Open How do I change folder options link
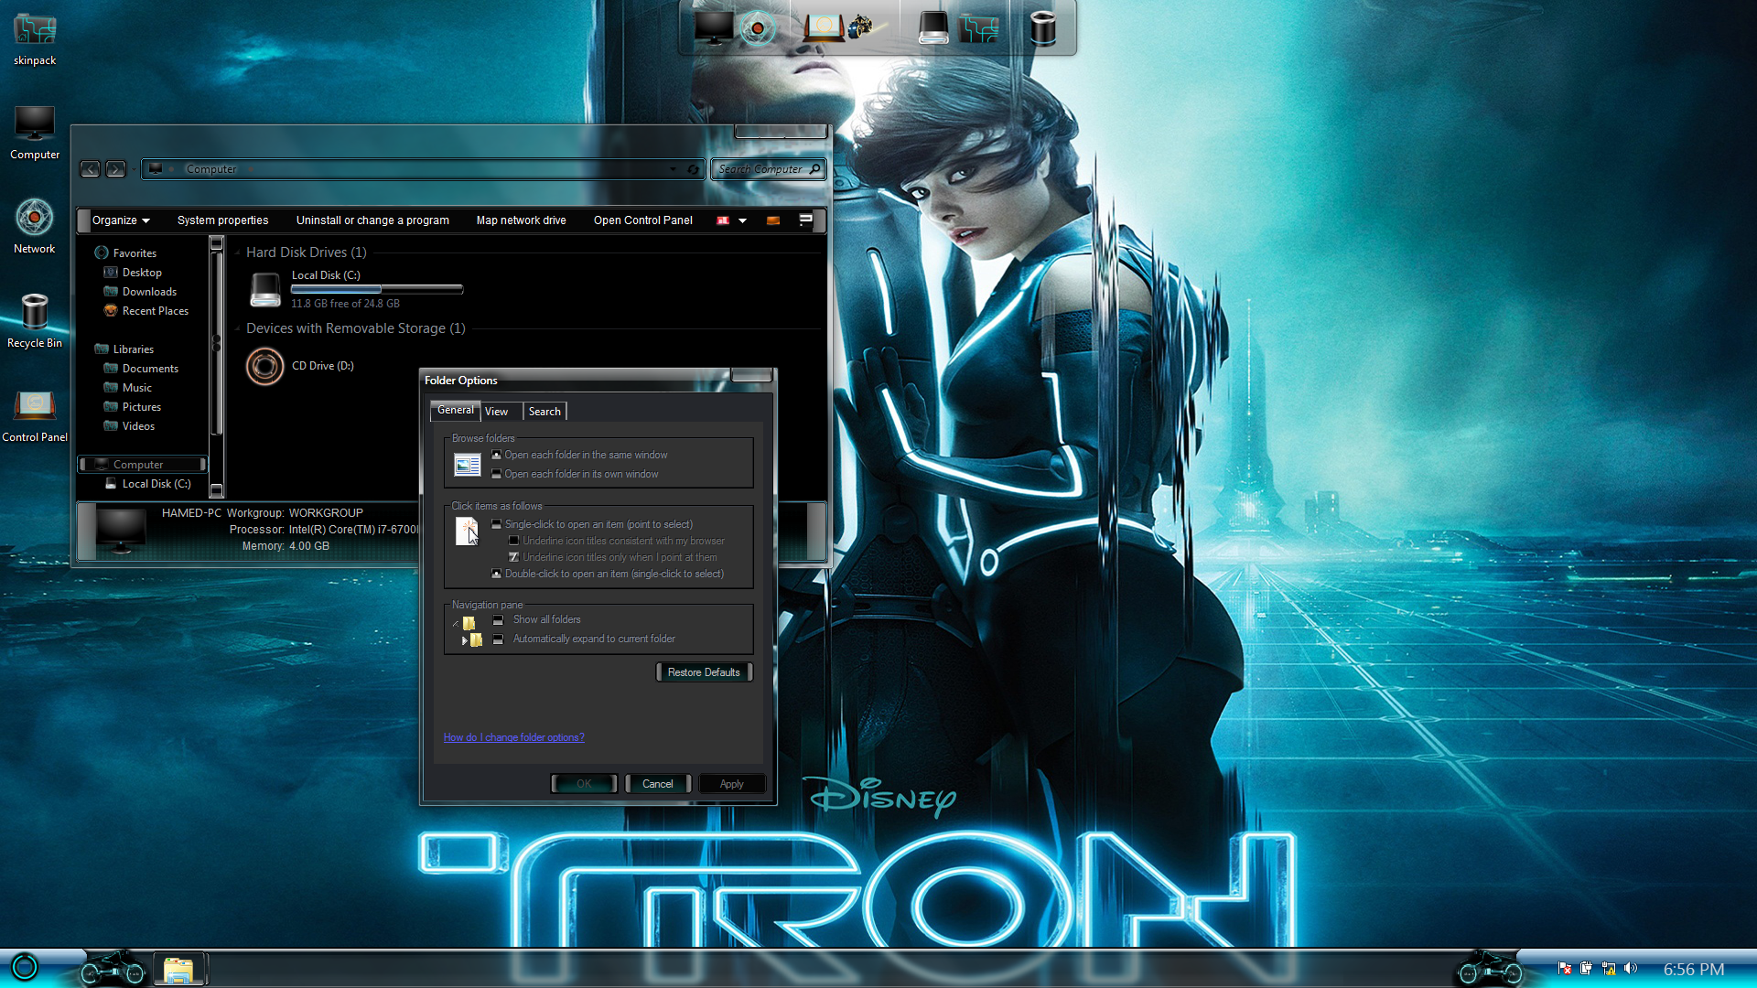Screen dimensions: 1757x988 [x=513, y=737]
